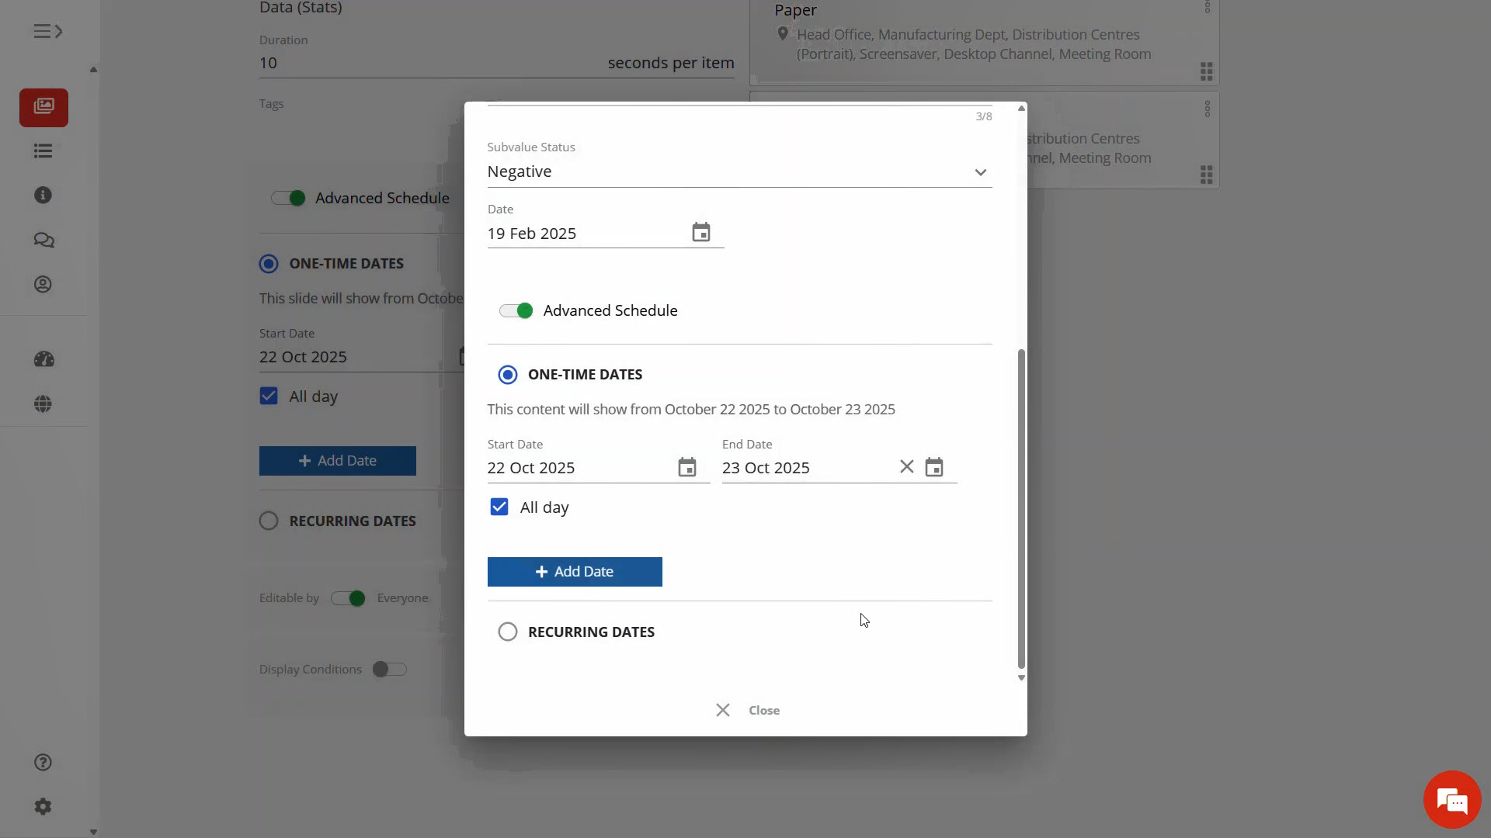This screenshot has height=838, width=1491.
Task: Open the list view sidebar icon
Action: (43, 151)
